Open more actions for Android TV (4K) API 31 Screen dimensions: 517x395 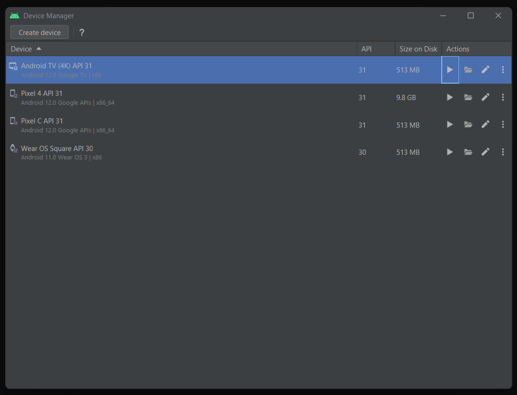(x=503, y=70)
